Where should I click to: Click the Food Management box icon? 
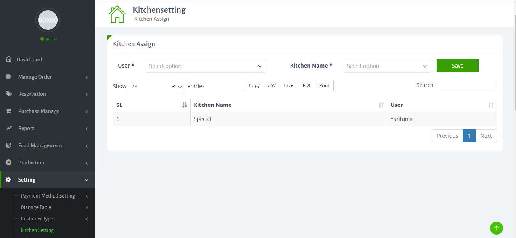pos(9,145)
